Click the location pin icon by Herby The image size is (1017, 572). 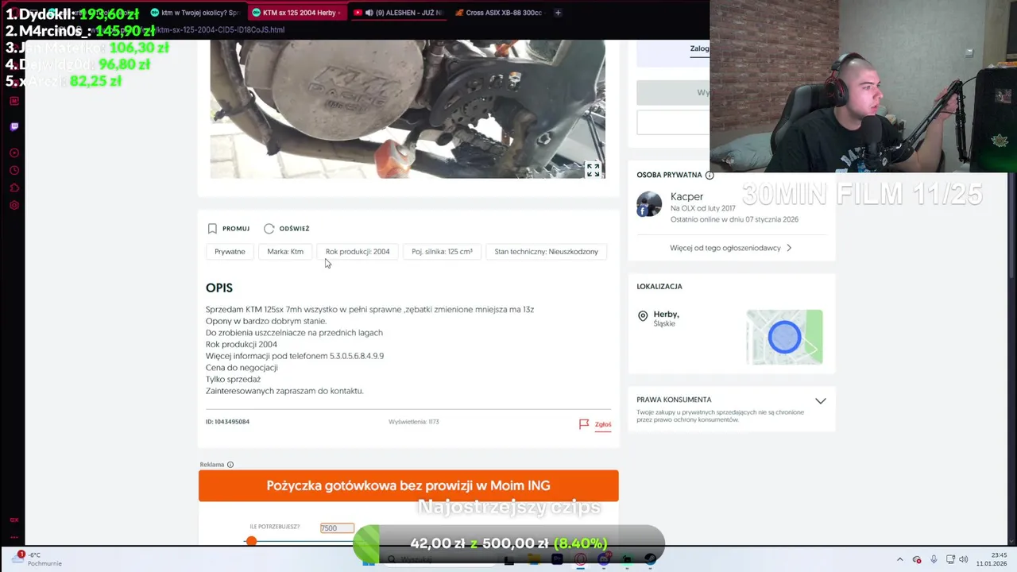(643, 316)
